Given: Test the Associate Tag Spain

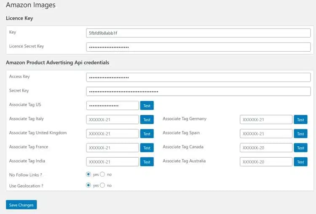Looking at the screenshot, I should pos(300,134).
